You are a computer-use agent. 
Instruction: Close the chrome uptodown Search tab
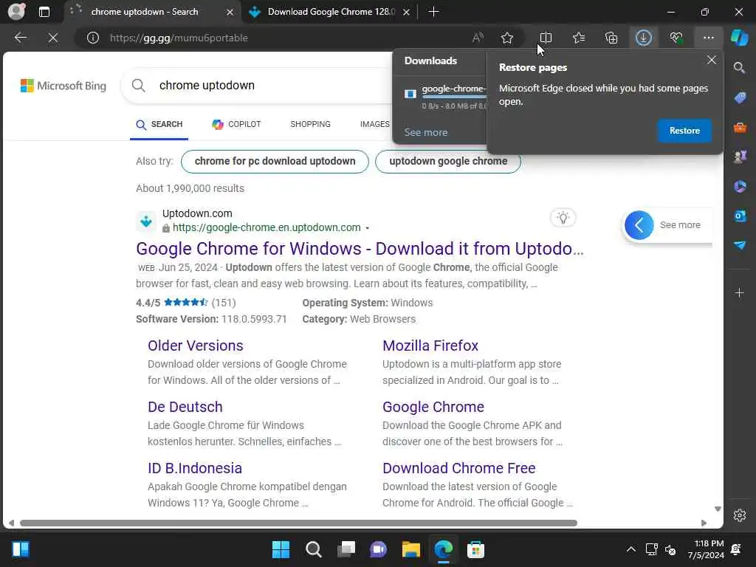[230, 12]
